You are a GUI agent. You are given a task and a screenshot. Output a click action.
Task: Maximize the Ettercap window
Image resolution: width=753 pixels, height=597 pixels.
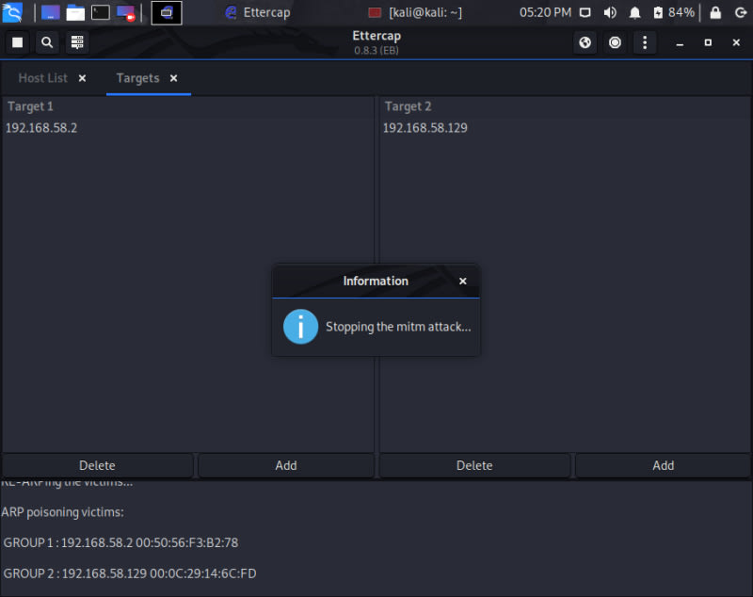(x=708, y=42)
